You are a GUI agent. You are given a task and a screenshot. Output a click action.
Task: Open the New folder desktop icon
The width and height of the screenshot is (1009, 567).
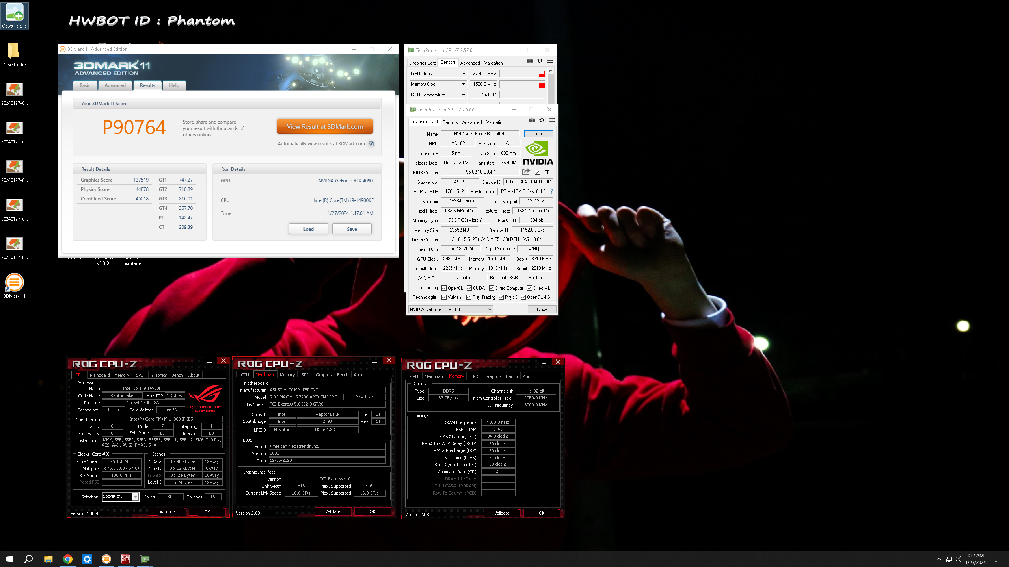15,55
